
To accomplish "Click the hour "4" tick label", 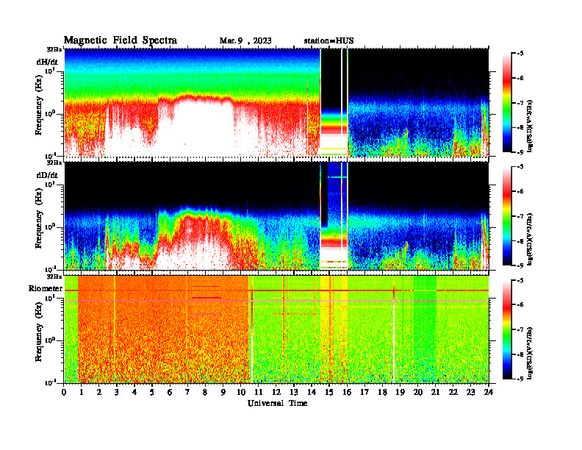I will click(x=134, y=392).
